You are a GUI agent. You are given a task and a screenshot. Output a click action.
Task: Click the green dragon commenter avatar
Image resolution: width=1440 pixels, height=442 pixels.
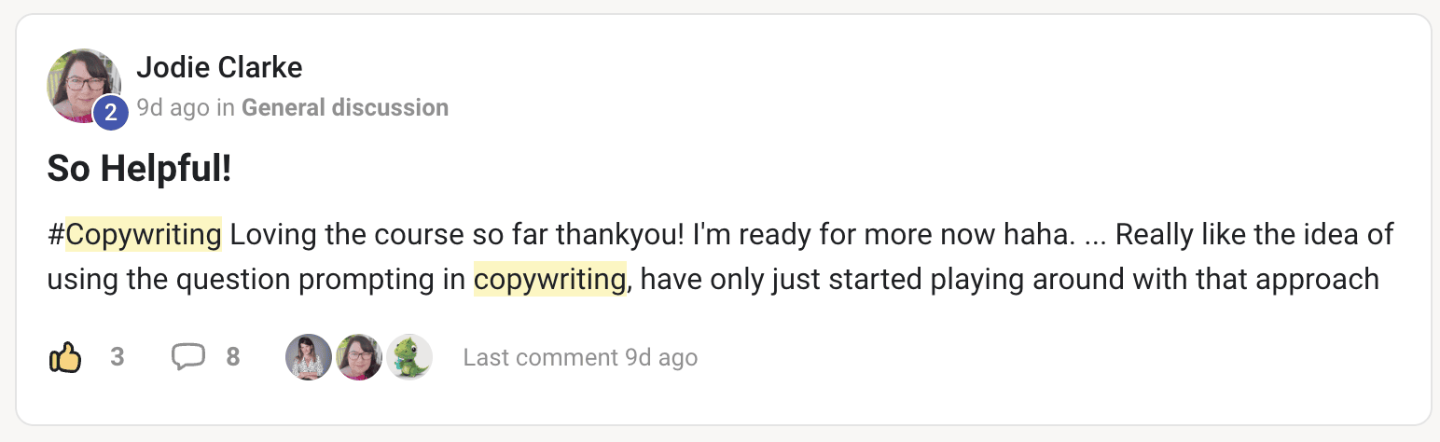409,357
